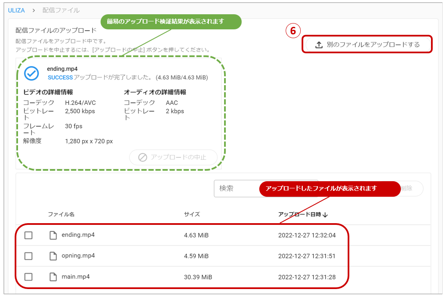Open the ending.mp4 file name in list

click(78, 235)
